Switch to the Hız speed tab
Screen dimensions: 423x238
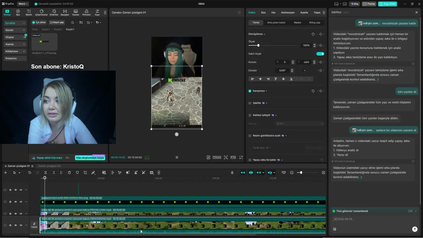click(x=273, y=13)
